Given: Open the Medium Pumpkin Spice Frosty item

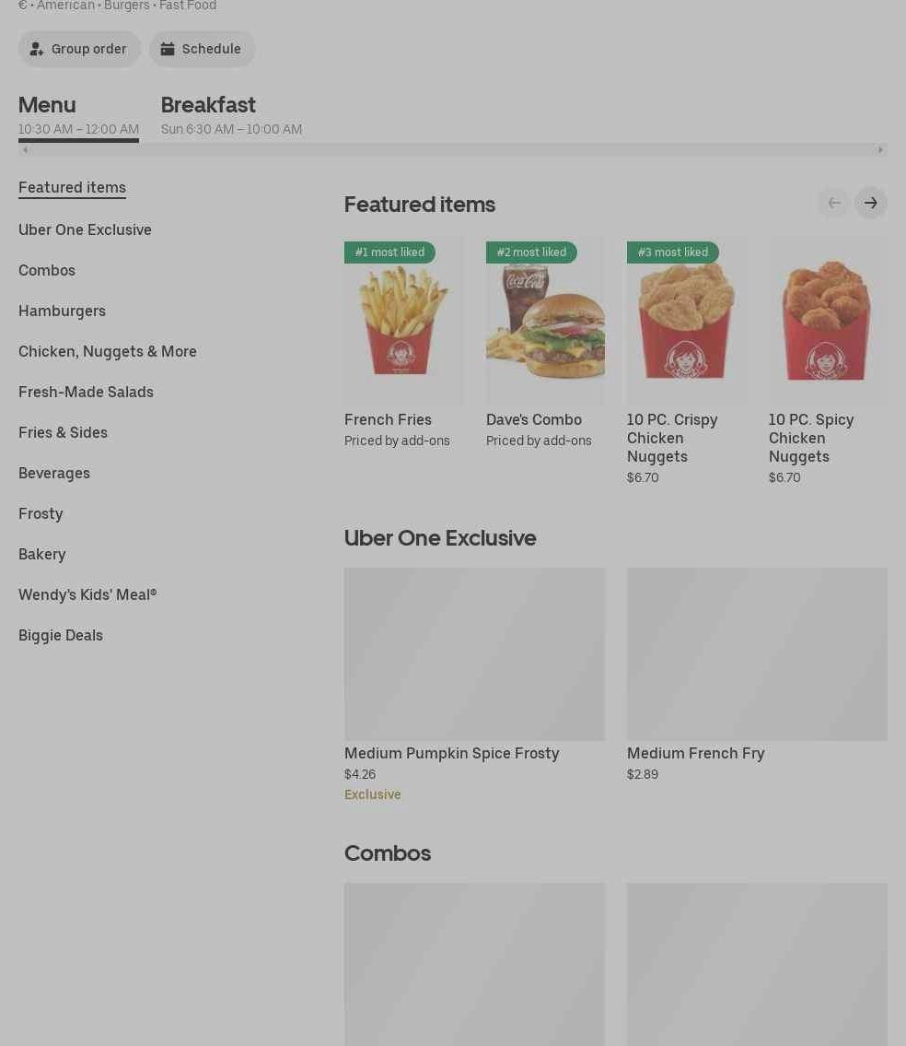Looking at the screenshot, I should (474, 685).
